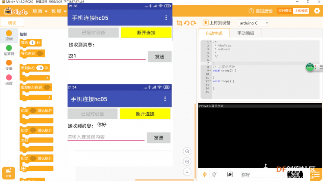Switch to 上传模式 mode
Screen dimensions: 323x182
click(x=301, y=11)
